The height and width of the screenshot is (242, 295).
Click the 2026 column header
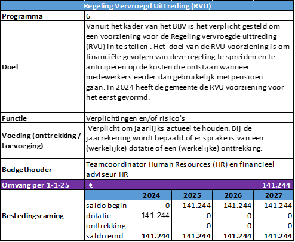point(233,195)
